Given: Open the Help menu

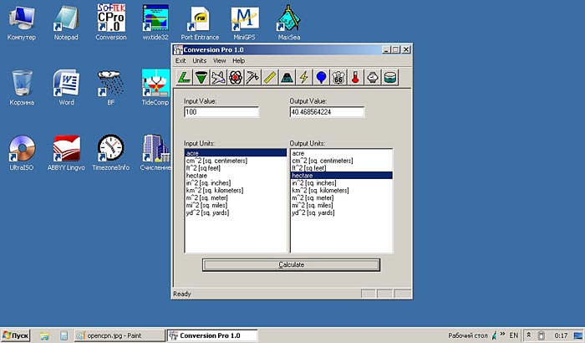Looking at the screenshot, I should click(239, 60).
